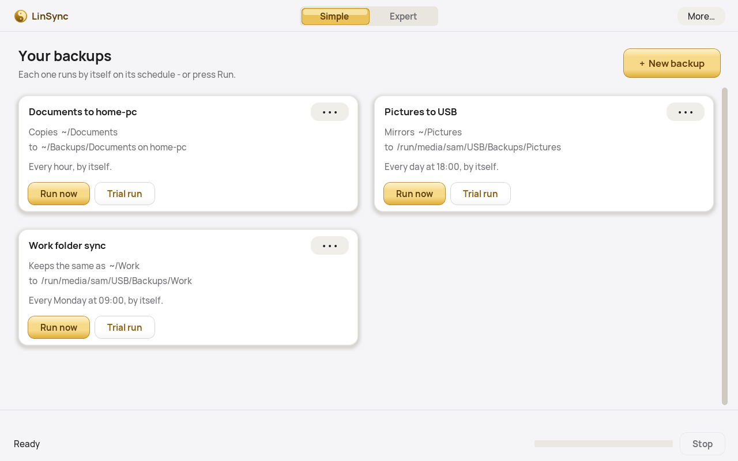Run the Documents to home-pc backup now
This screenshot has width=738, height=461.
click(59, 194)
